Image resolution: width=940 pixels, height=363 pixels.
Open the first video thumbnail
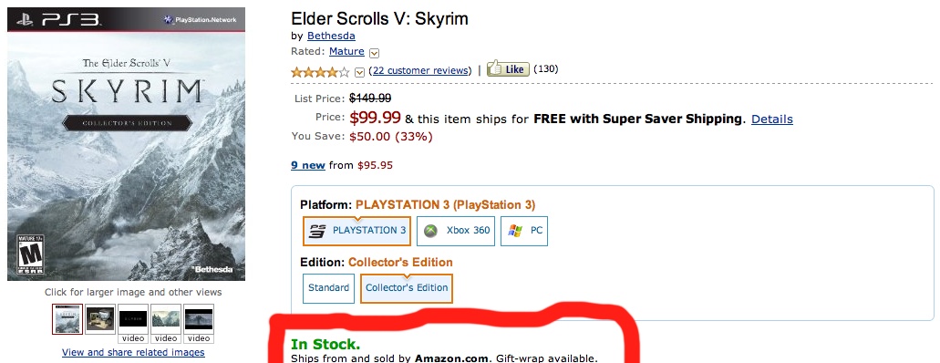tap(133, 324)
